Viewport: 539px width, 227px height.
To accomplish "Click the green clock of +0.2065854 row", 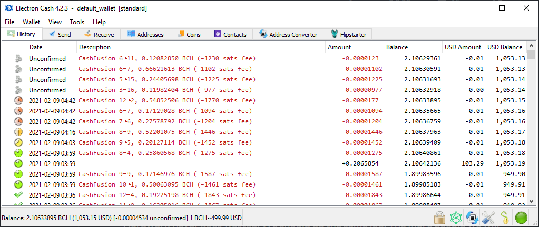I will (x=18, y=163).
